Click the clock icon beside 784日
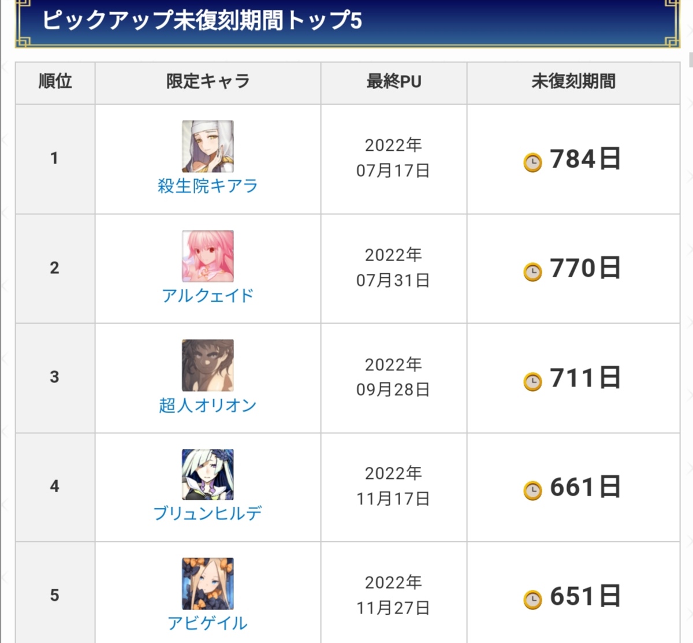The image size is (693, 643). (532, 162)
